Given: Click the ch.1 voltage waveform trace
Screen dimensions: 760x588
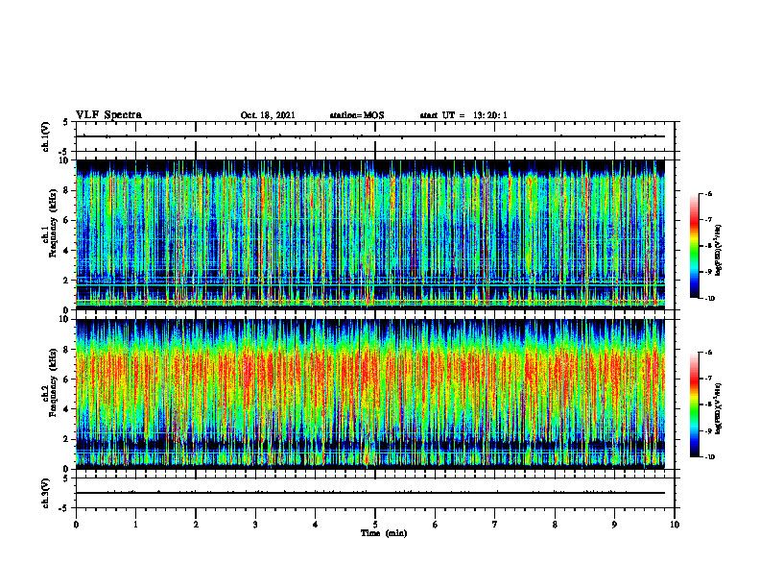Looking at the screenshot, I should (370, 136).
